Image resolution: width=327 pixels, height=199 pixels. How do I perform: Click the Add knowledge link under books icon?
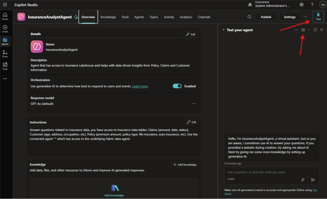114,195
